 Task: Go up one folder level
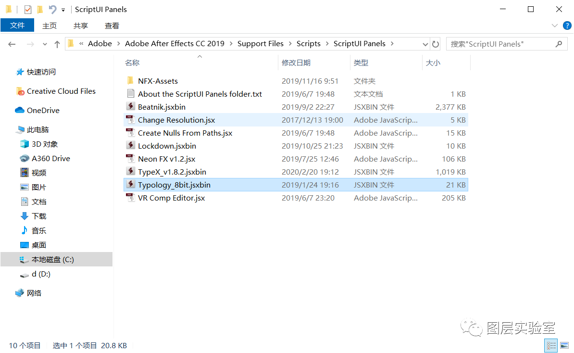click(57, 44)
